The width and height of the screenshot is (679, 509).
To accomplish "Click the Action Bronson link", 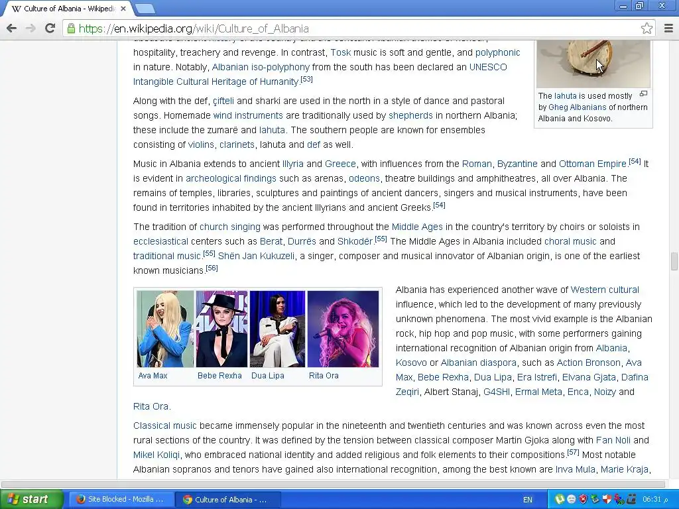I will tap(589, 363).
